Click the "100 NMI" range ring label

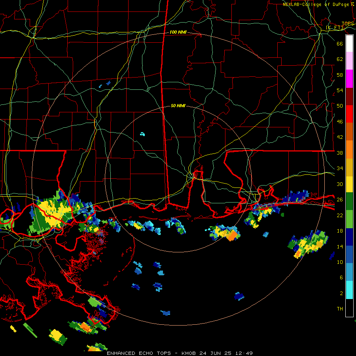pos(178,32)
